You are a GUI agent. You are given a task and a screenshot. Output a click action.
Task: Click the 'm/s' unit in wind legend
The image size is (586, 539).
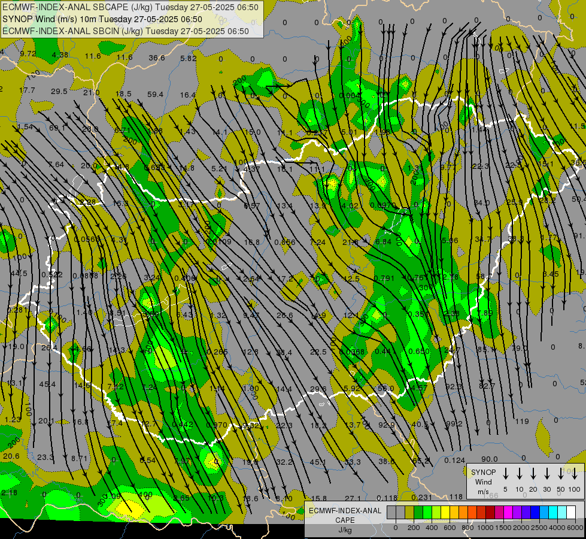[x=483, y=492]
